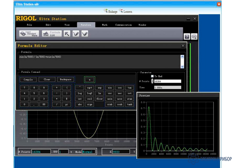
Task: Click the Time value field
Action: tap(168, 87)
